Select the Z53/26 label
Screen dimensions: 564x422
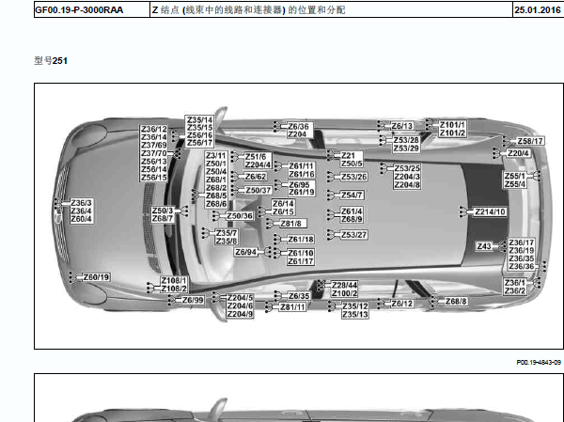point(354,177)
